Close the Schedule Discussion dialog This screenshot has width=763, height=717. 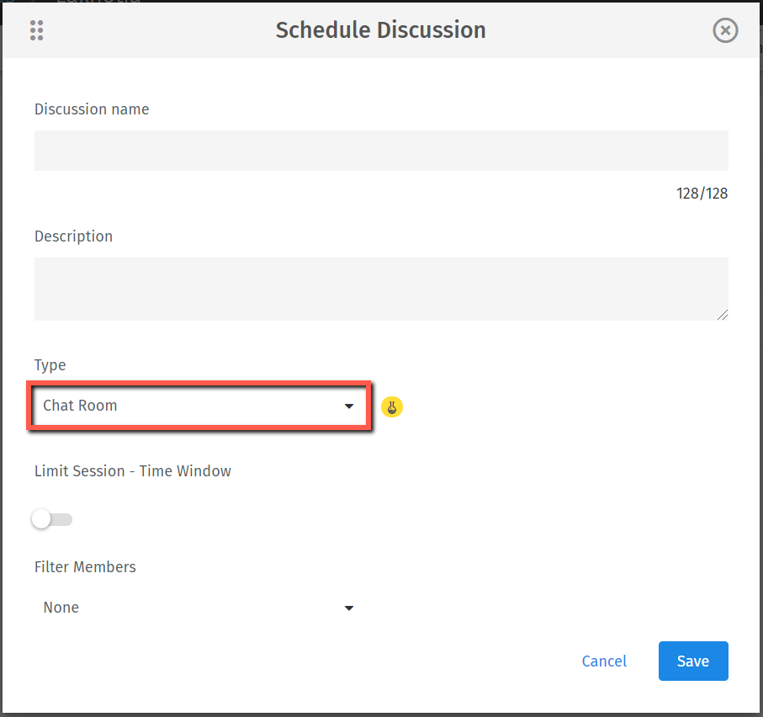click(x=725, y=31)
